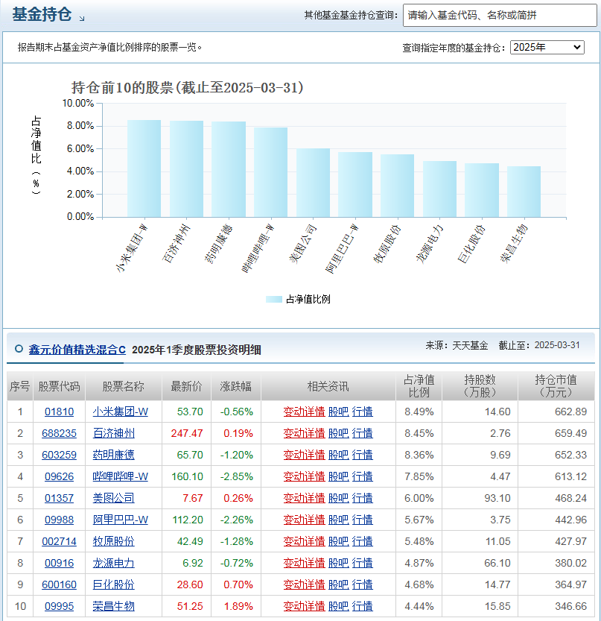Viewport: 601px width, 621px height.
Task: Click the 最新价 column header
Action: tap(186, 386)
